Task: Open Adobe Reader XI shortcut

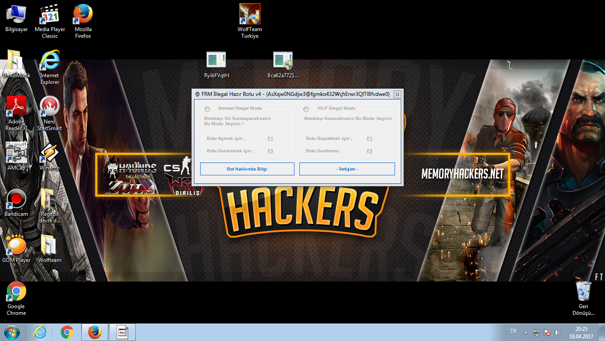Action: pyautogui.click(x=16, y=113)
